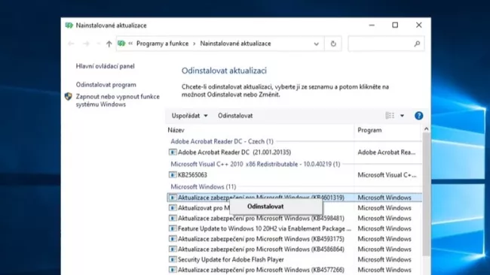Click icon of KB4577266 update
Image resolution: width=490 pixels, height=275 pixels.
[173, 270]
